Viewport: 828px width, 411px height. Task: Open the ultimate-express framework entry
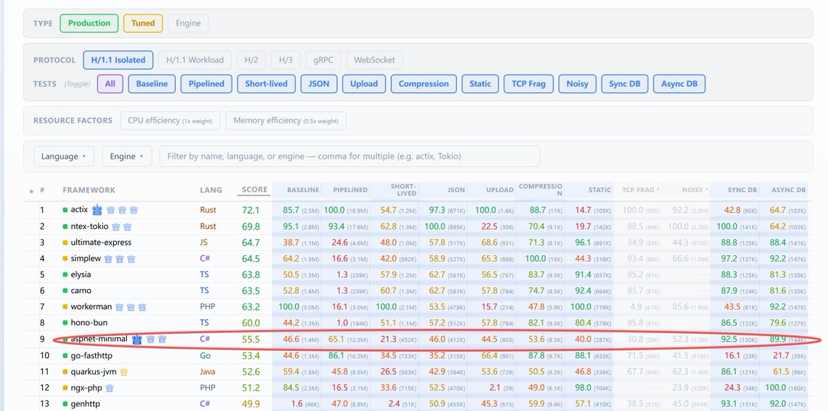point(101,242)
